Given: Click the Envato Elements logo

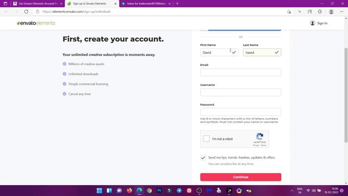Looking at the screenshot, I should click(x=36, y=23).
